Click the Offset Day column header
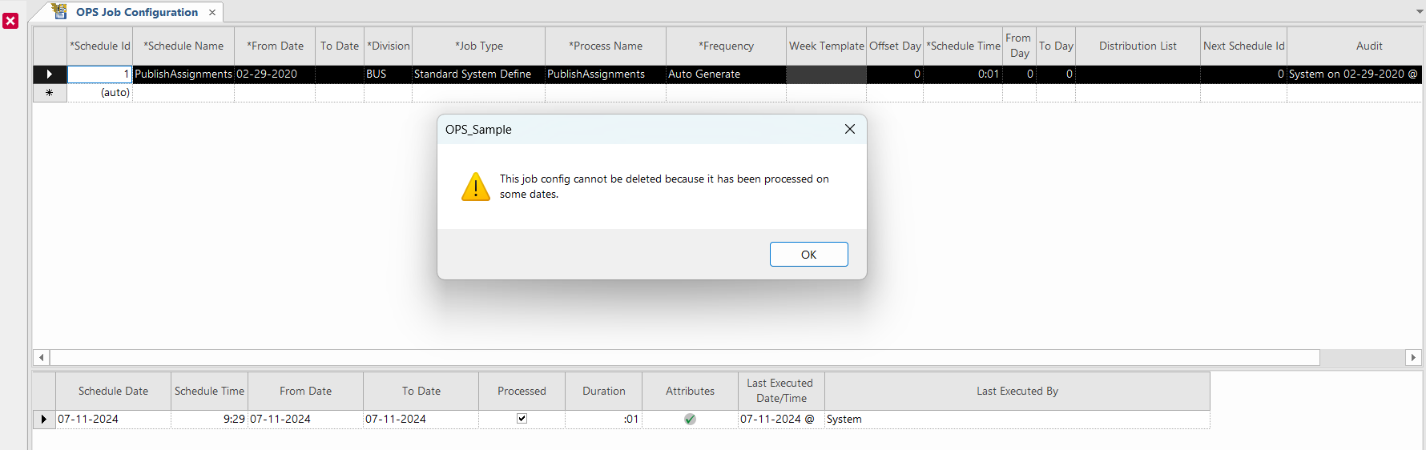Viewport: 1426px width, 450px height. [x=895, y=46]
